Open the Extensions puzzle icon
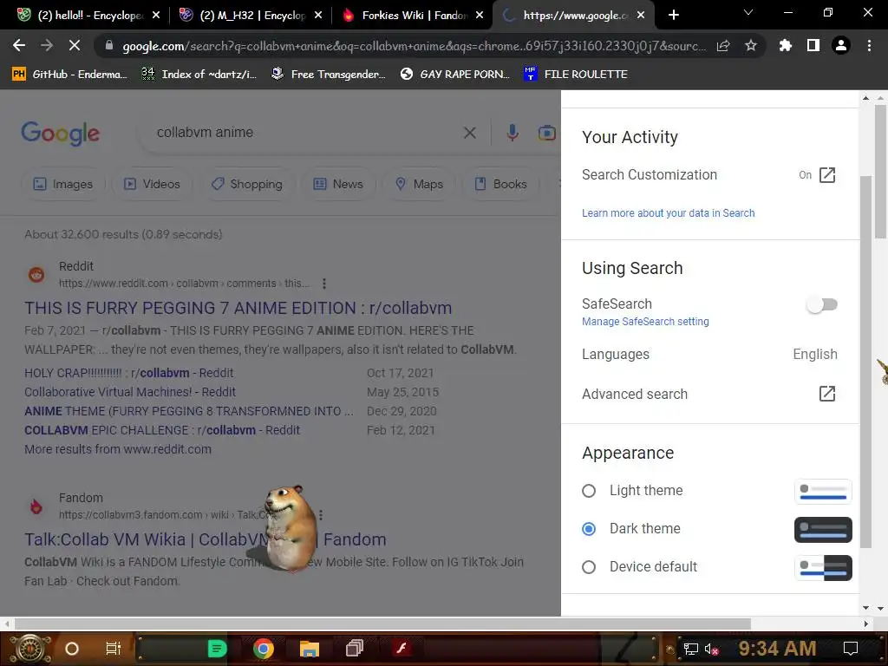This screenshot has width=888, height=666. coord(786,46)
